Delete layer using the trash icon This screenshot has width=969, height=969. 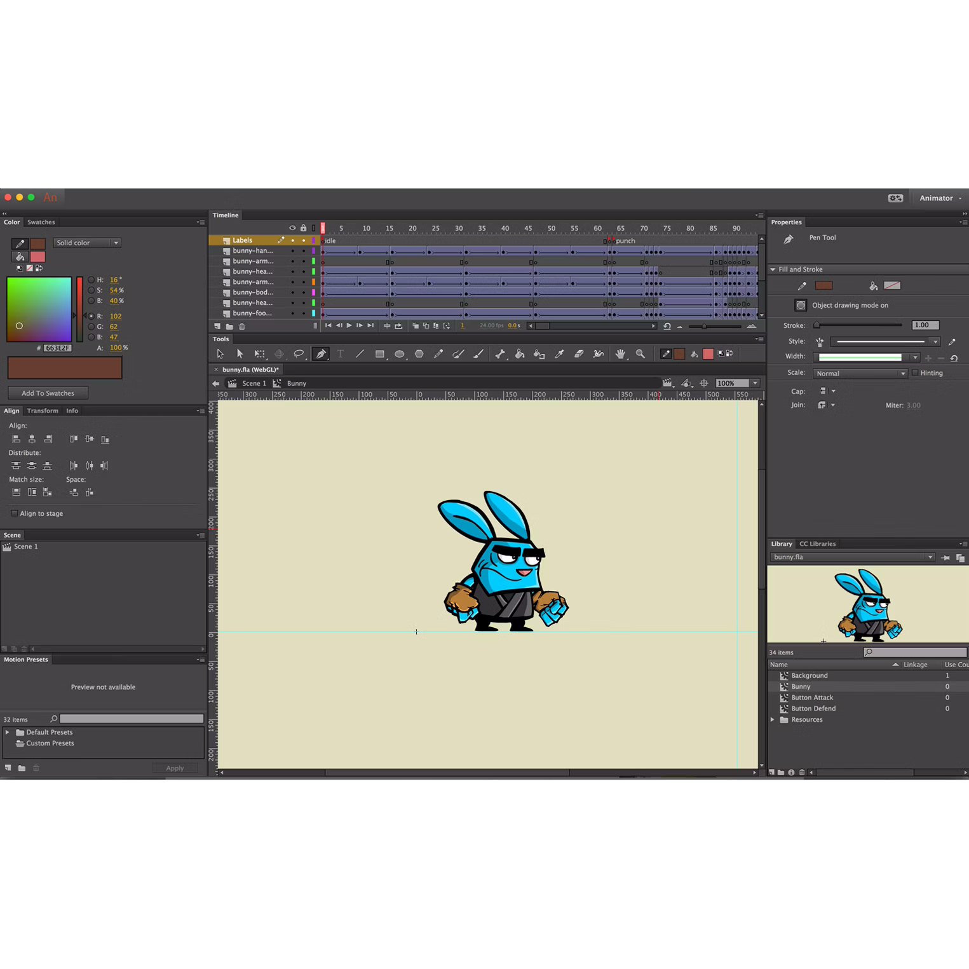242,326
